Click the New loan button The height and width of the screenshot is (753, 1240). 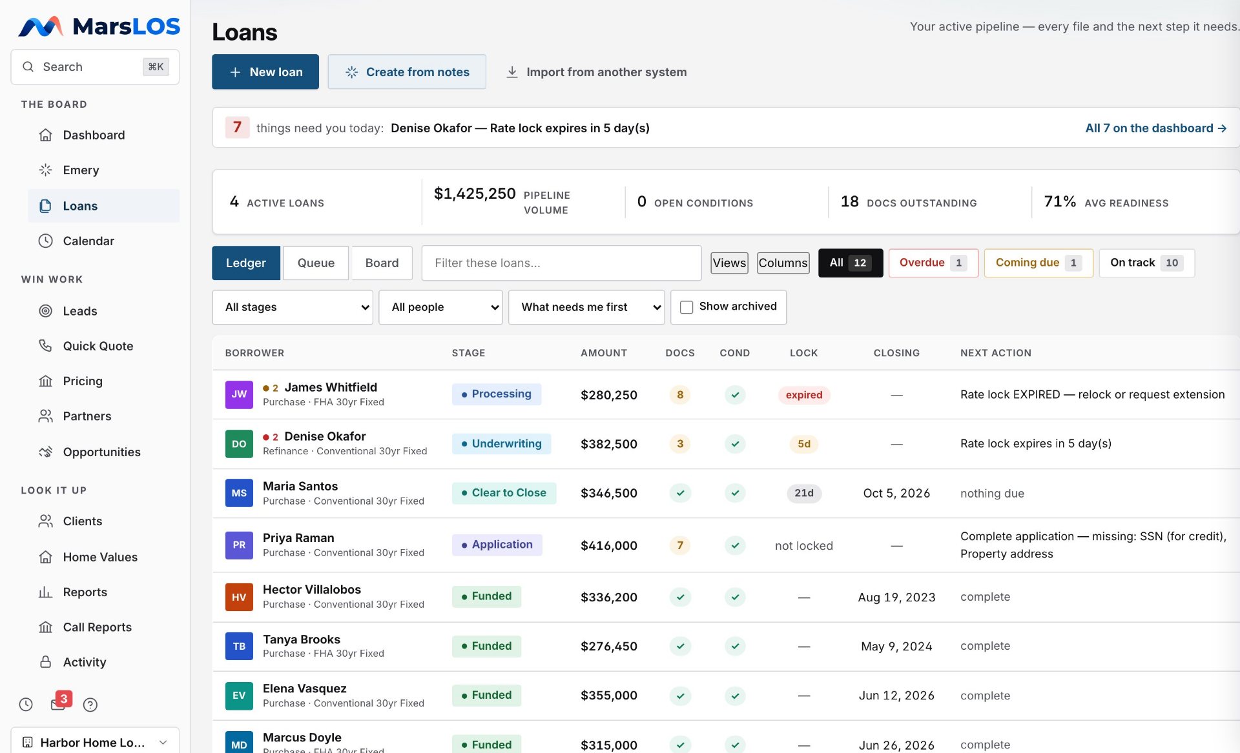click(x=265, y=72)
